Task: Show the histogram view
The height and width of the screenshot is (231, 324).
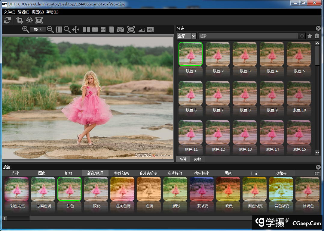Action: 142,30
